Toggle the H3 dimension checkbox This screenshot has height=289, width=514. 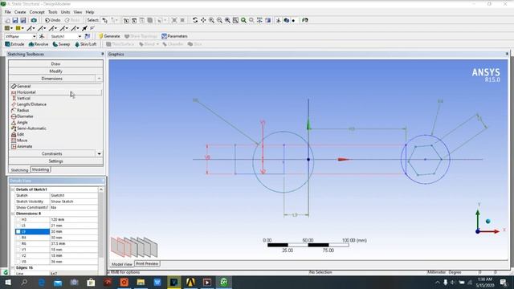[18, 219]
